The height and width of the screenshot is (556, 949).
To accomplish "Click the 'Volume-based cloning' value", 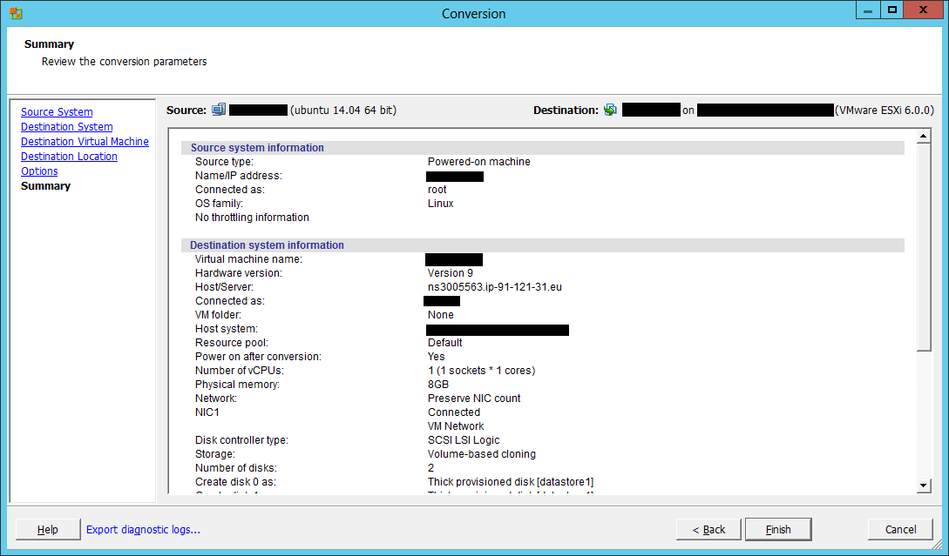I will point(482,453).
